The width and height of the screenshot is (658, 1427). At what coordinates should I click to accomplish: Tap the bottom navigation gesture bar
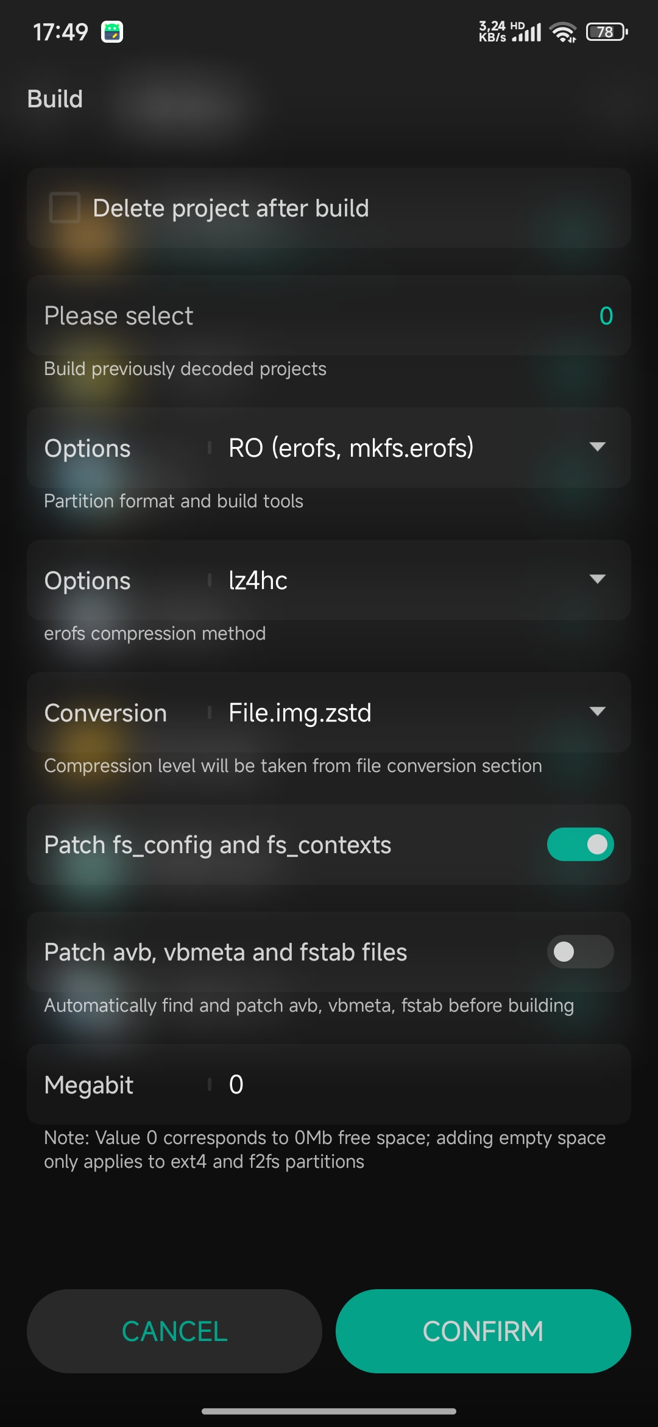click(329, 1411)
